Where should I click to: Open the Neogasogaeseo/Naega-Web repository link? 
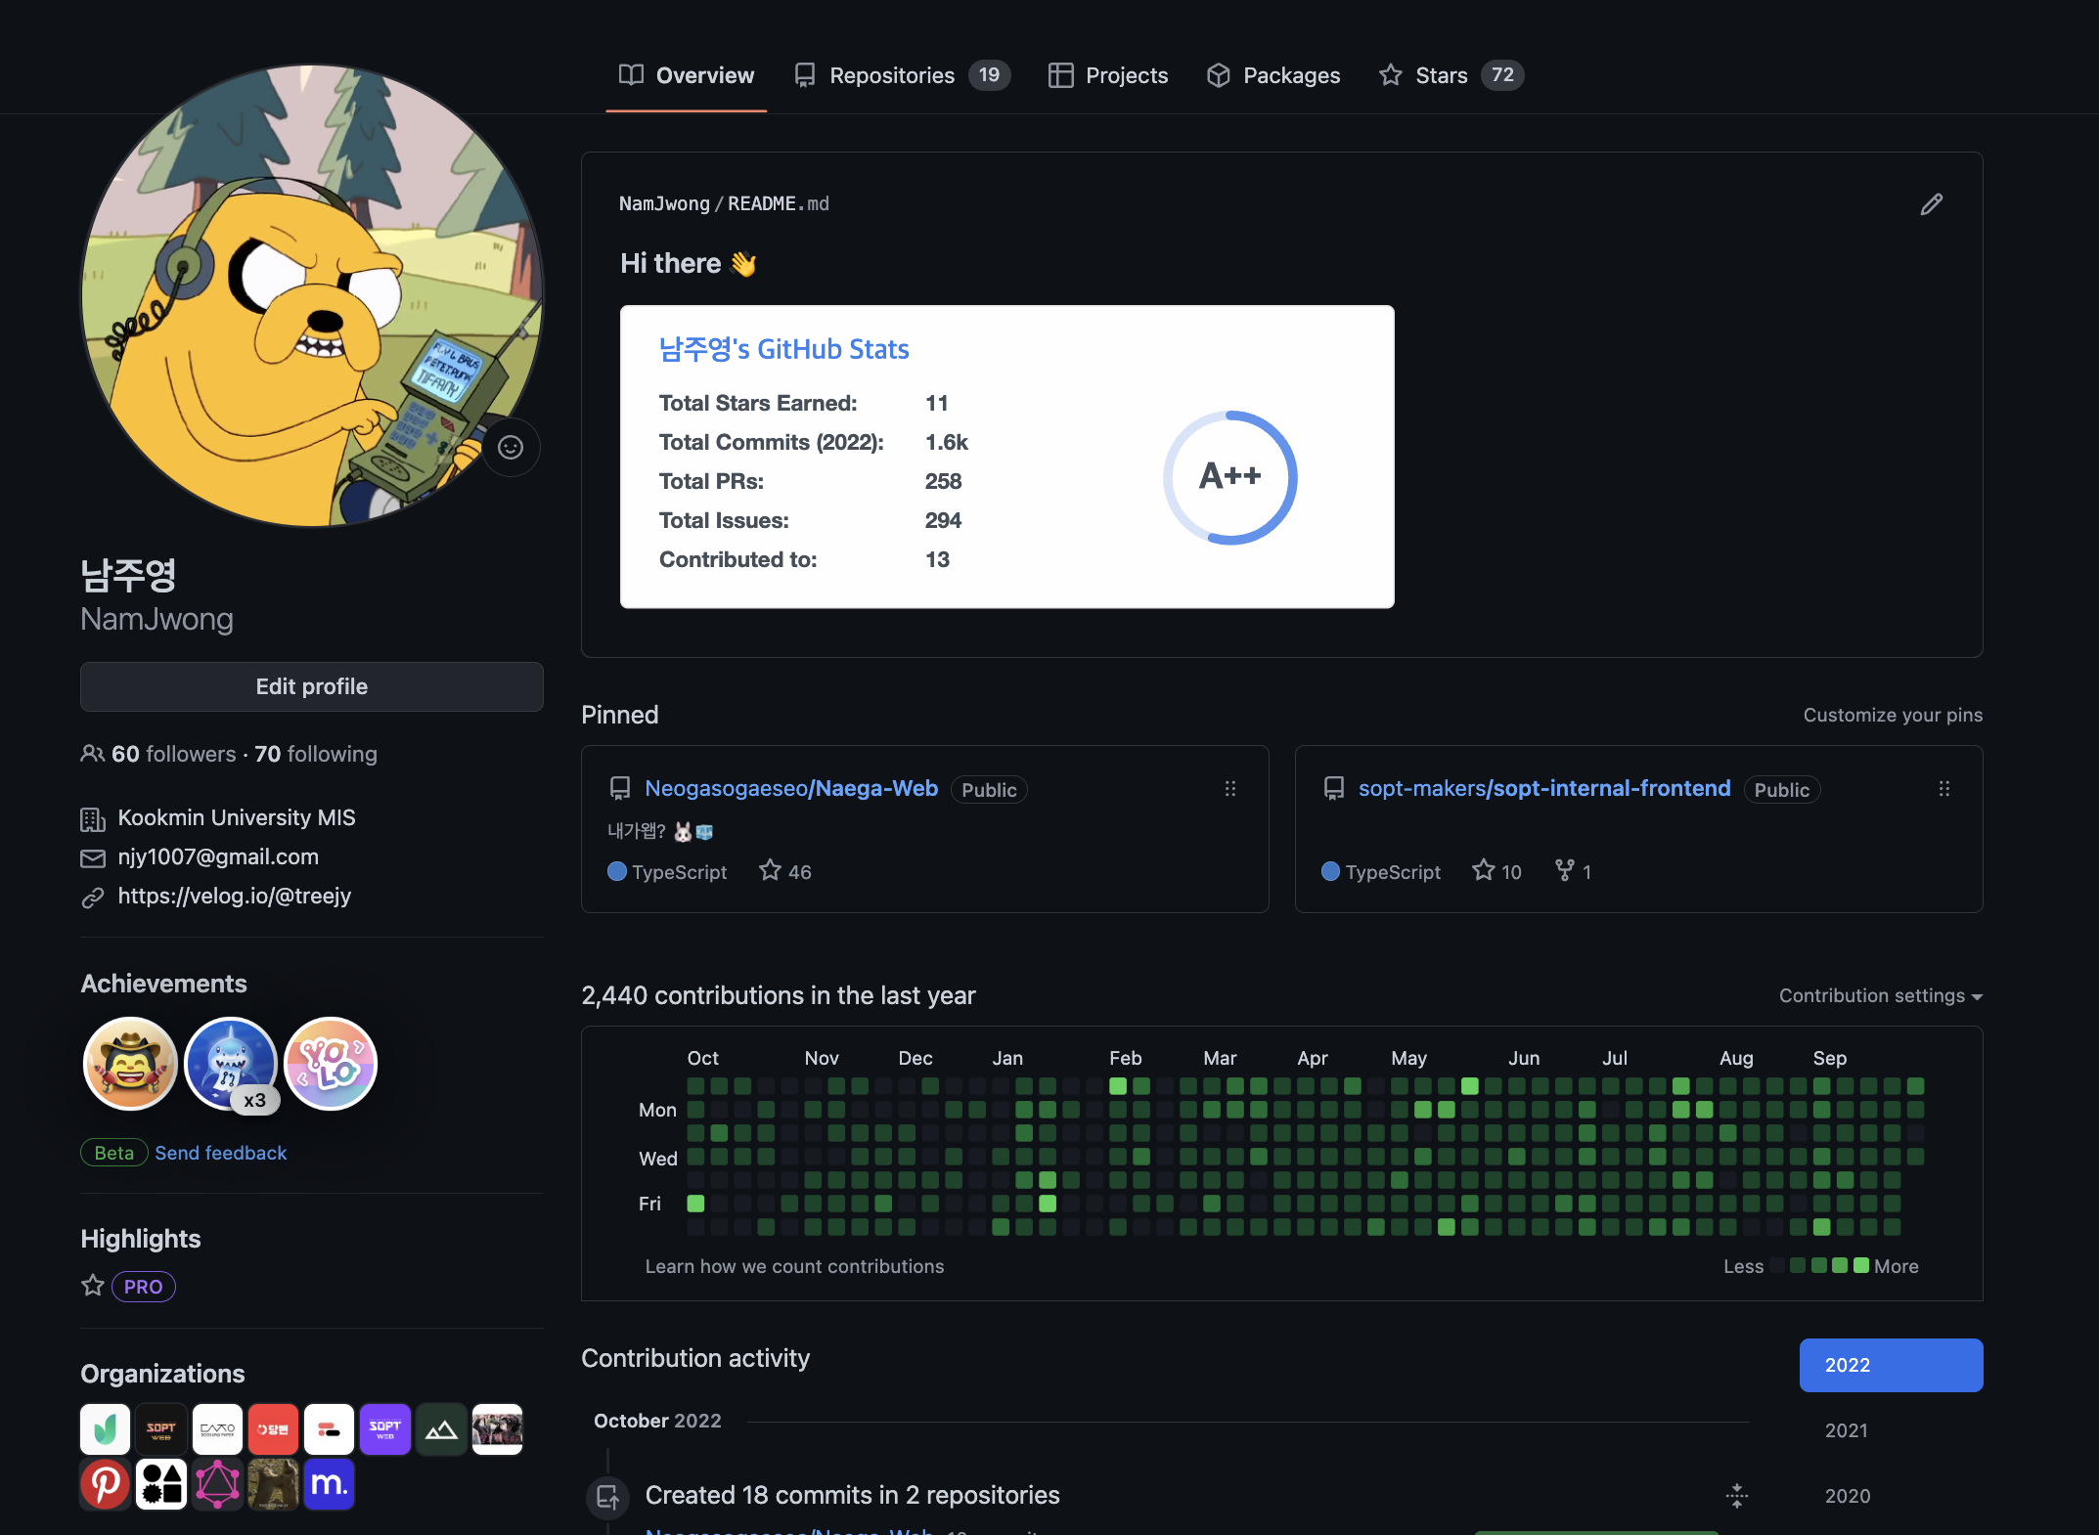click(x=791, y=788)
